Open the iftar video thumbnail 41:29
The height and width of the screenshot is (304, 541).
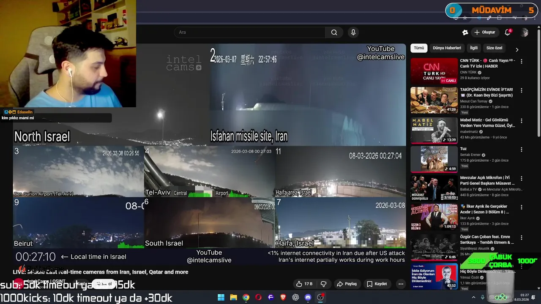click(x=434, y=100)
